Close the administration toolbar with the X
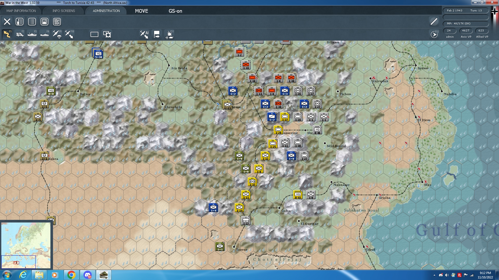The height and width of the screenshot is (280, 499). (x=7, y=22)
